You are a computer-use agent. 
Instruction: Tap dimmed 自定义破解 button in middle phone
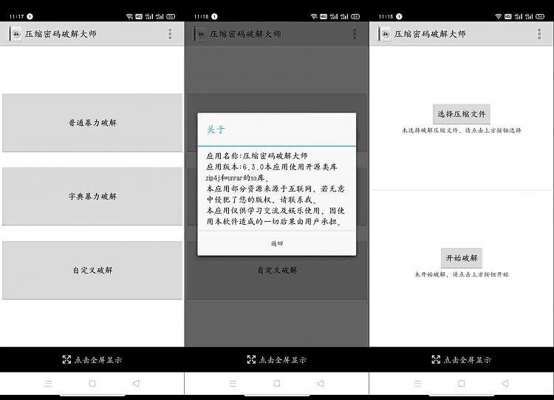[277, 270]
